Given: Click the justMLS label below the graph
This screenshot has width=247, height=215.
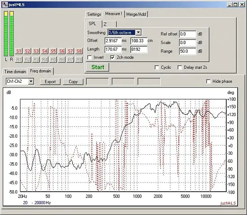Looking at the screenshot, I should point(228,203).
